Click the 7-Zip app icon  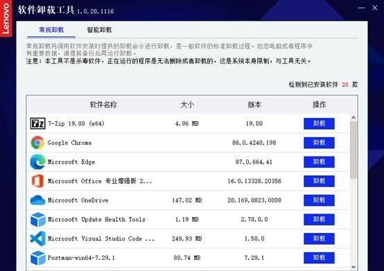click(37, 123)
